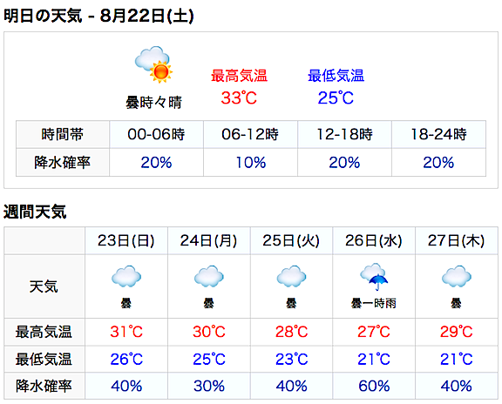Select the 33℃ high temperature value
Image resolution: width=502 pixels, height=404 pixels.
239,98
